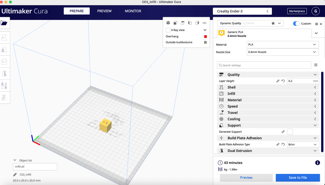Click link icon beside Build Plate Adhesion Type

[x=278, y=145]
